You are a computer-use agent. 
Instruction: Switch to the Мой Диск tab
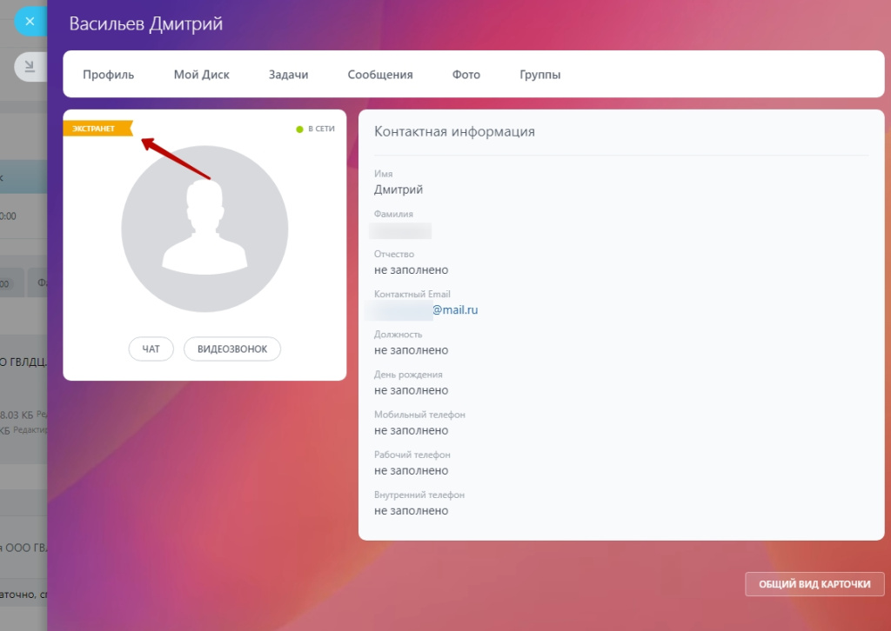[202, 75]
